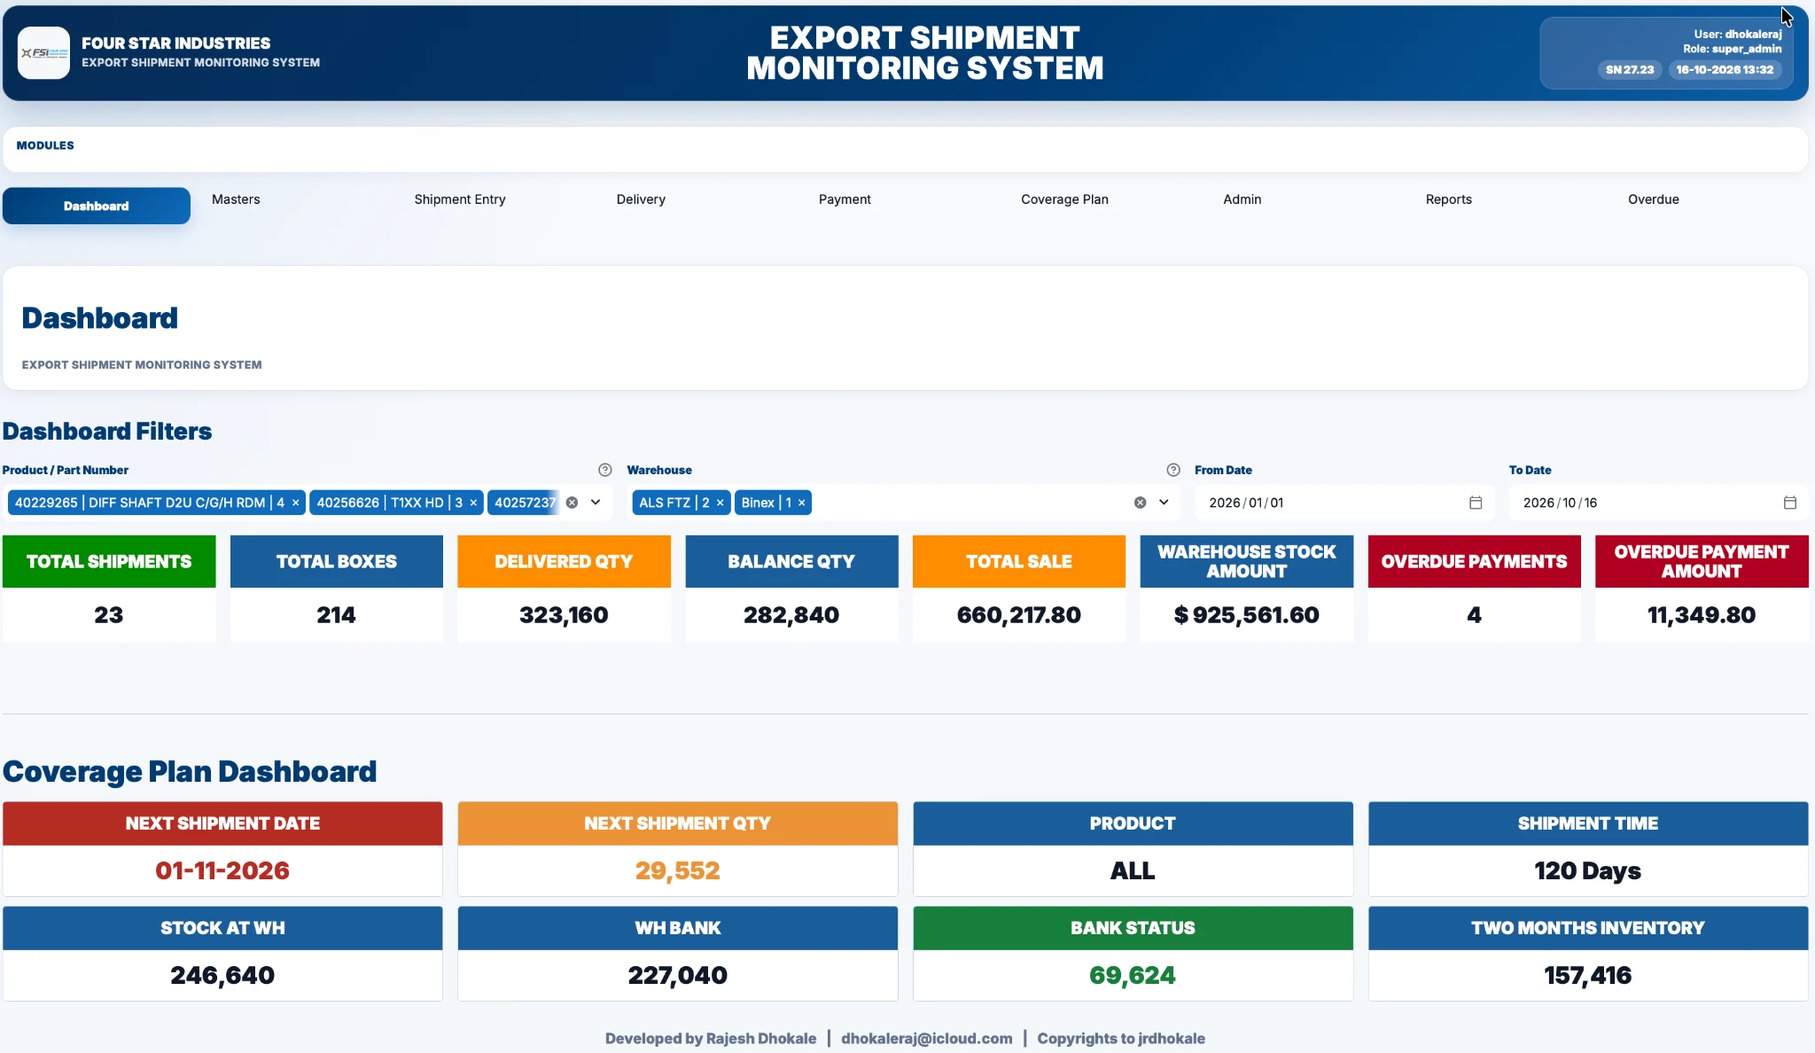1815x1053 pixels.
Task: Open the To Date calendar picker icon
Action: (1790, 503)
